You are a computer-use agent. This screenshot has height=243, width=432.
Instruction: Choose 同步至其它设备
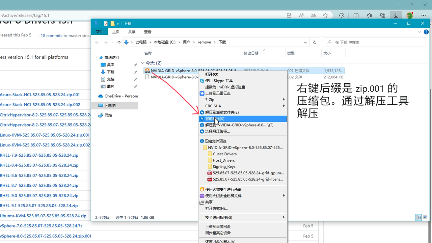tap(243, 233)
